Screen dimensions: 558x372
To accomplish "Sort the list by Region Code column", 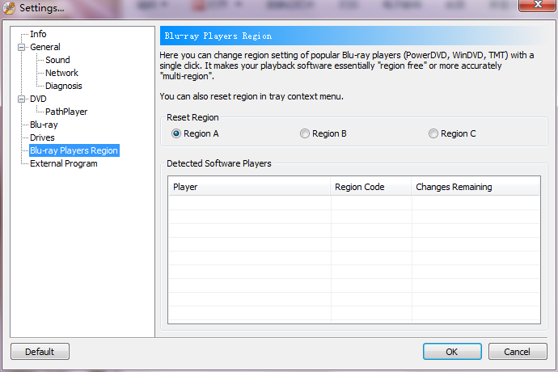I will pyautogui.click(x=371, y=187).
